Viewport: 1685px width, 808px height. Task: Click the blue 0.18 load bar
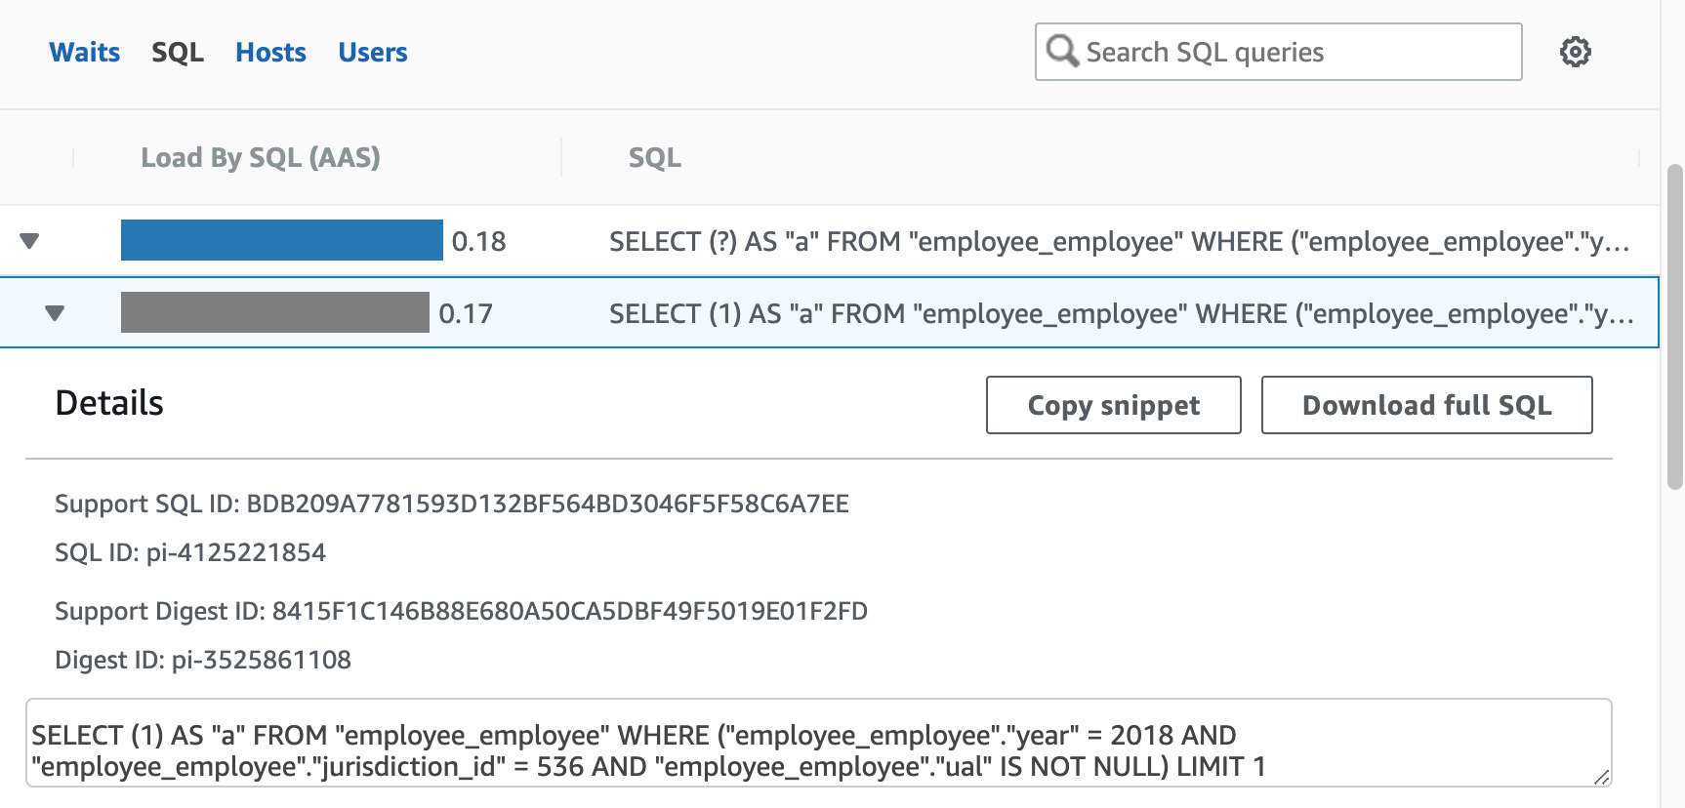click(x=282, y=240)
